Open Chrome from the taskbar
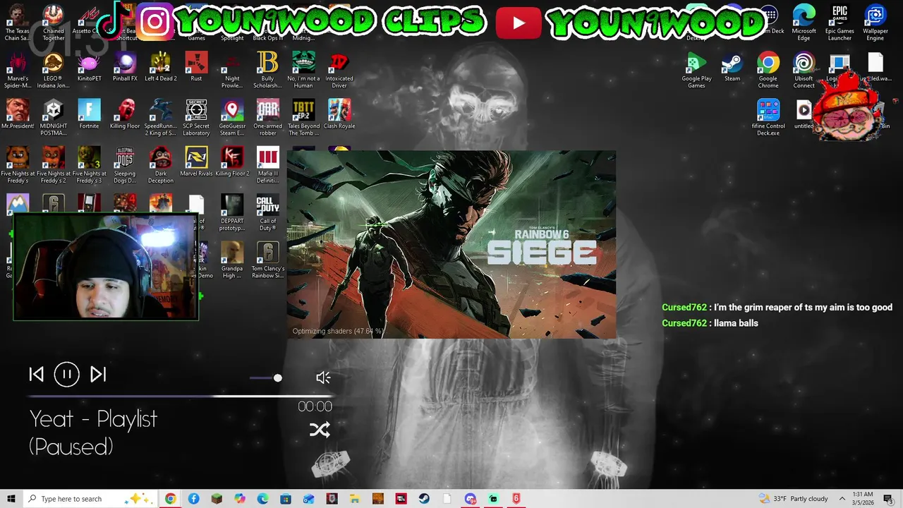903x508 pixels. [x=170, y=499]
